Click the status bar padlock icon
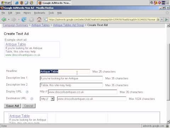The height and width of the screenshot is (128, 170). (167, 126)
